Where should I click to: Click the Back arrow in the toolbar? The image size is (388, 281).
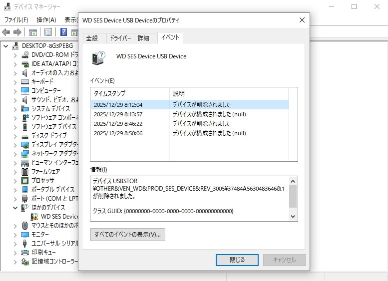pos(6,32)
